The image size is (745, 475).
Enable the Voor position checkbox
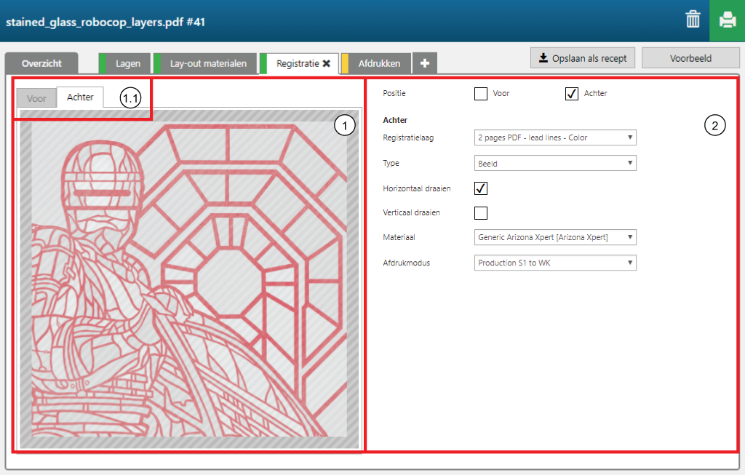[481, 94]
